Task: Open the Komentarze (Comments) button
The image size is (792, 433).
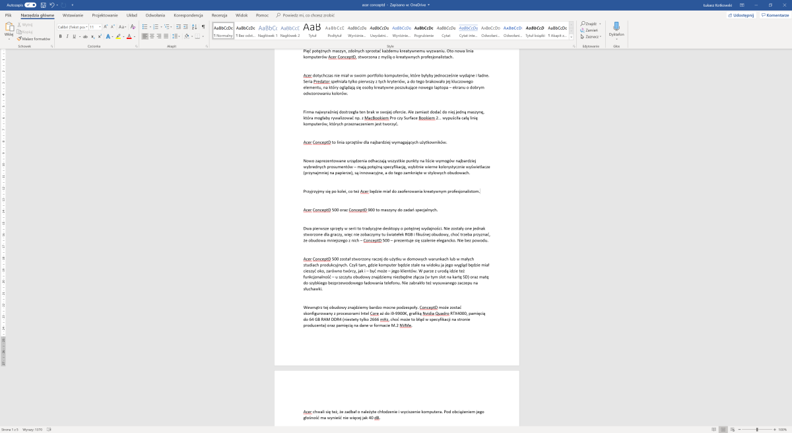Action: 775,15
